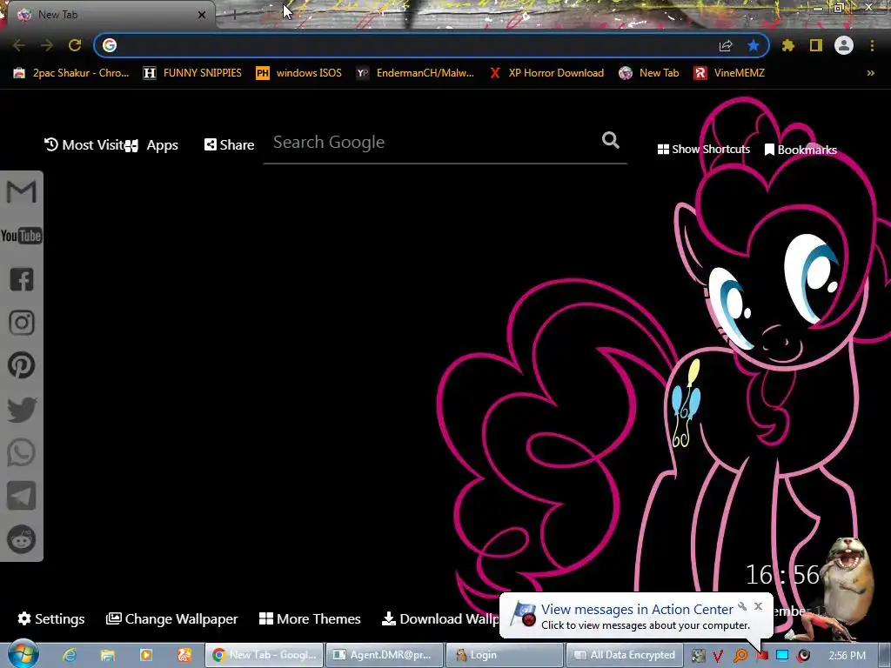Screen dimensions: 891x668
Task: Click the Share button
Action: coord(229,145)
